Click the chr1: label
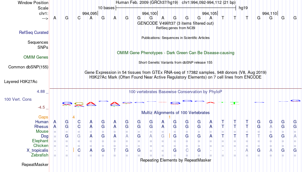The height and width of the screenshot is (172, 302). (x=44, y=13)
